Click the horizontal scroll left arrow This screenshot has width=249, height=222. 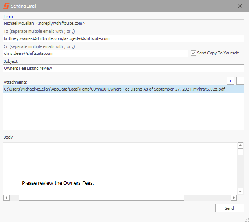coord(6,198)
